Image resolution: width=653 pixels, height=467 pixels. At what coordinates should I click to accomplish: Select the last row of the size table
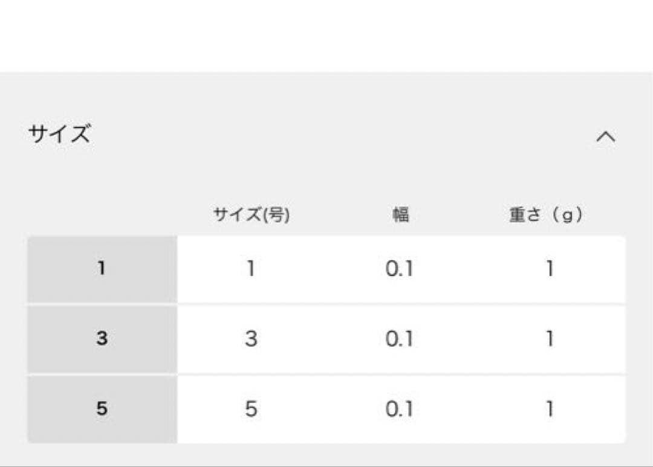[326, 408]
